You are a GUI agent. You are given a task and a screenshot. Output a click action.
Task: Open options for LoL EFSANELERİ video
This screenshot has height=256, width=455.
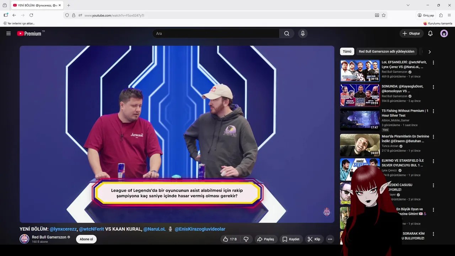coord(433,63)
